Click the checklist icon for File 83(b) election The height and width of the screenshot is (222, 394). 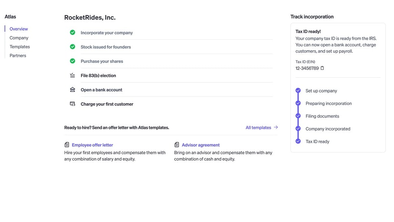[72, 75]
